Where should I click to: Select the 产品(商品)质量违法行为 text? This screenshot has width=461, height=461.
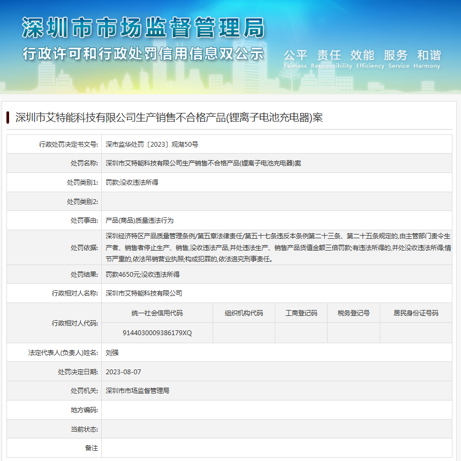click(139, 221)
